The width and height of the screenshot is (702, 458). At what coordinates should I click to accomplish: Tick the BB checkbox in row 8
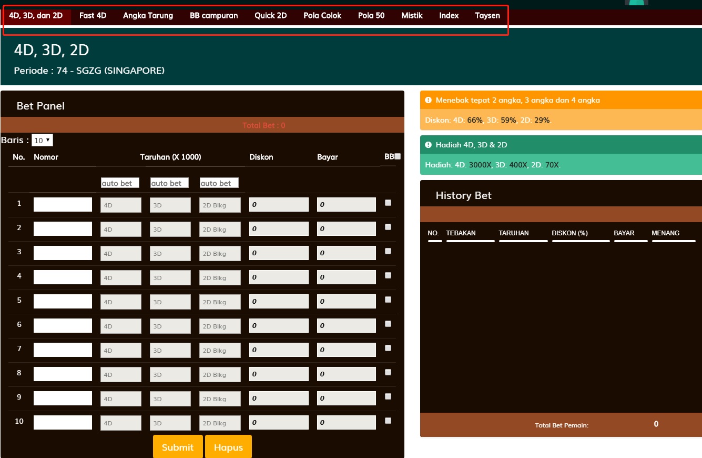click(x=388, y=372)
